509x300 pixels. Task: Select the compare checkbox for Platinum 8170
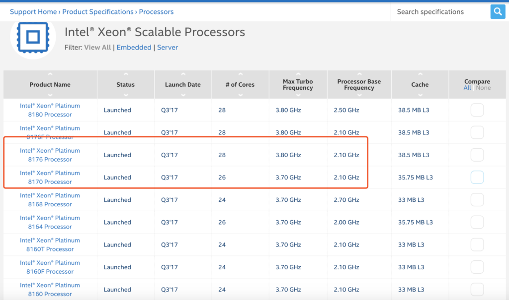(x=477, y=177)
